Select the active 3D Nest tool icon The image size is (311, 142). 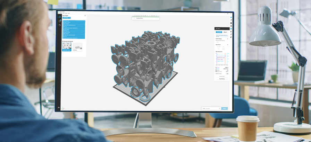click(231, 29)
